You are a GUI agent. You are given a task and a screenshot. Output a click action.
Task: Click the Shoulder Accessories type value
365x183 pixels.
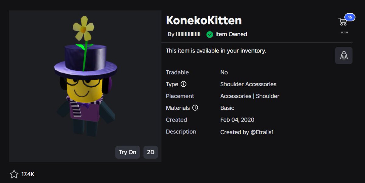pos(248,84)
